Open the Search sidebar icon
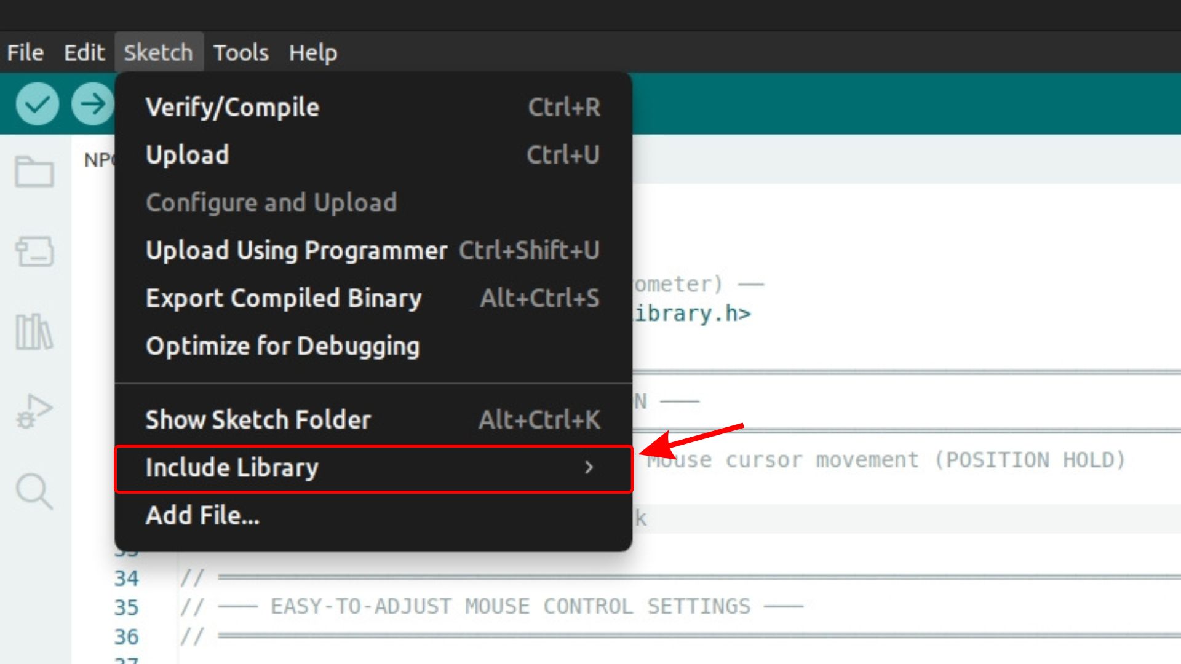Screen dimensions: 1181x664 pyautogui.click(x=34, y=491)
